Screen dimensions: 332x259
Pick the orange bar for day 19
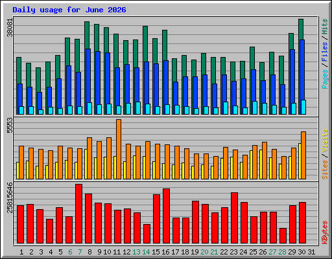tap(196, 166)
